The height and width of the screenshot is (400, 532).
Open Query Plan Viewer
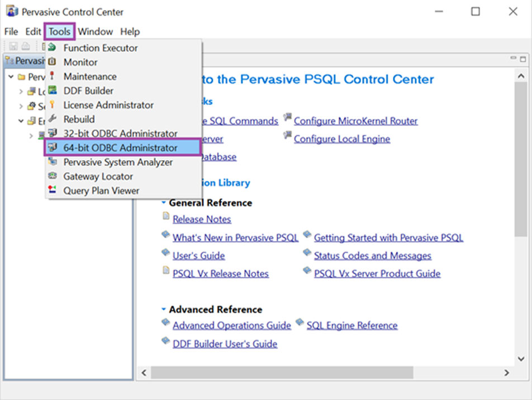123,190
